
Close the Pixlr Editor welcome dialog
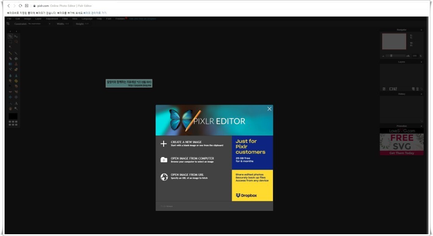269,109
